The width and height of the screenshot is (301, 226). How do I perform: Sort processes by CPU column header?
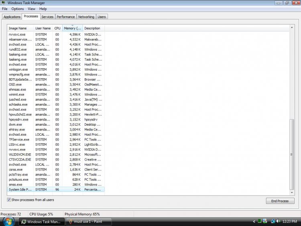pos(57,29)
